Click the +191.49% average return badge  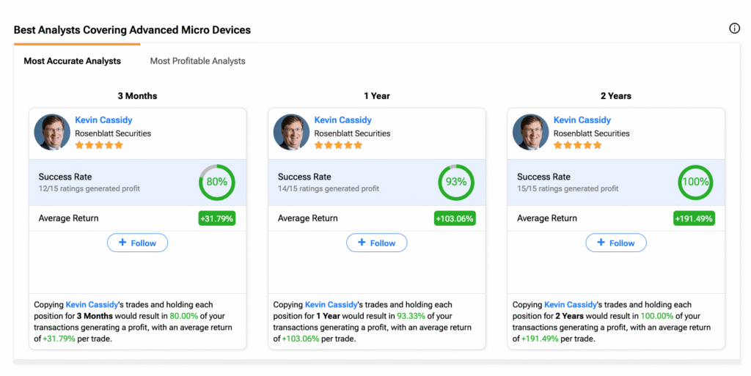point(694,218)
